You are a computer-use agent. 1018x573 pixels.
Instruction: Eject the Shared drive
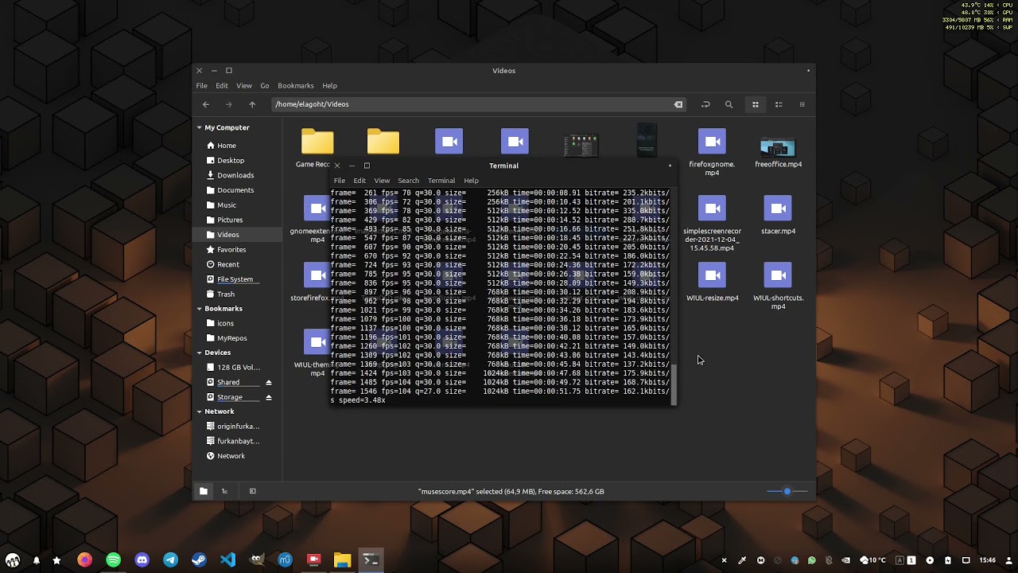pyautogui.click(x=269, y=383)
